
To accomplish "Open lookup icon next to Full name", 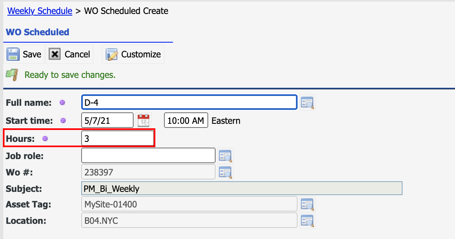I will pyautogui.click(x=307, y=102).
